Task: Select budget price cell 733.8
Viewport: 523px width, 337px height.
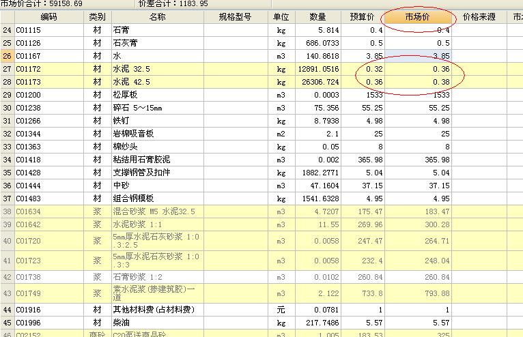Action: [363, 293]
